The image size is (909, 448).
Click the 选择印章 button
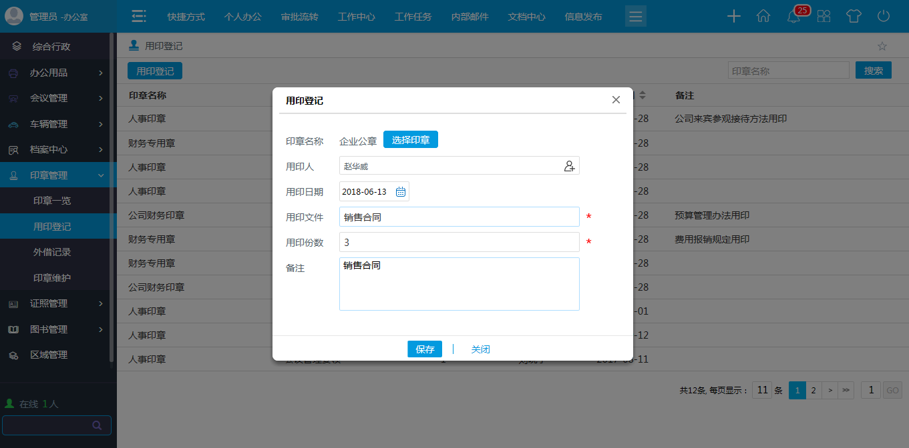(x=410, y=139)
